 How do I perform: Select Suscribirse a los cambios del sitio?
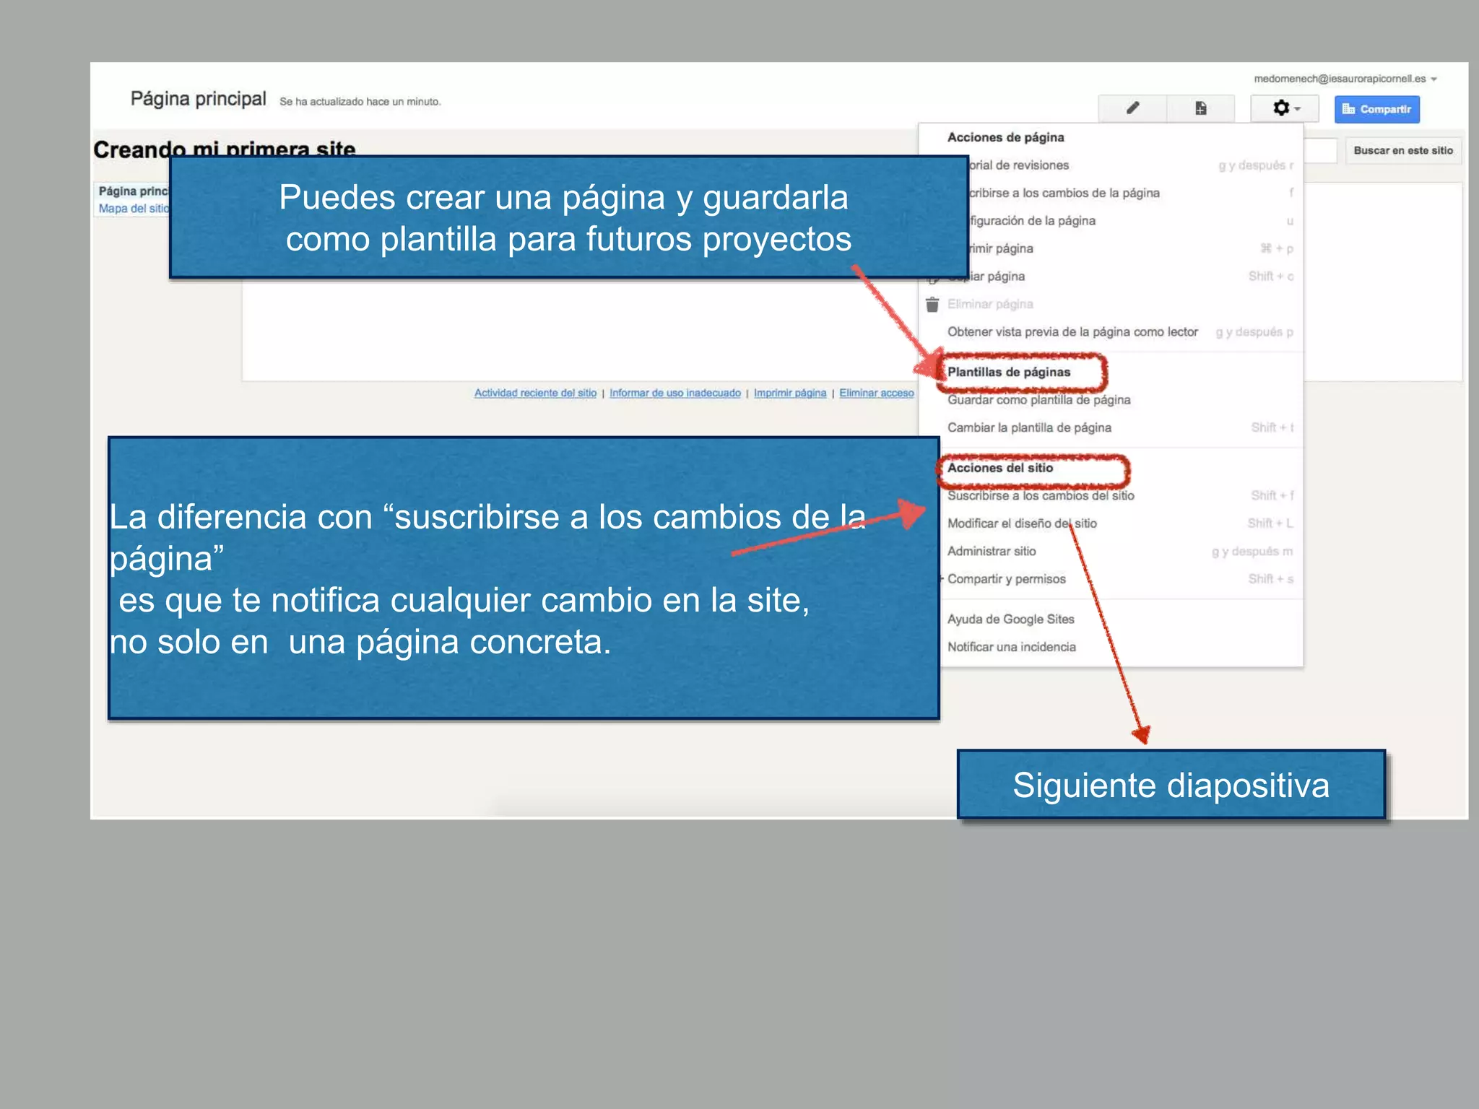pos(1121,495)
